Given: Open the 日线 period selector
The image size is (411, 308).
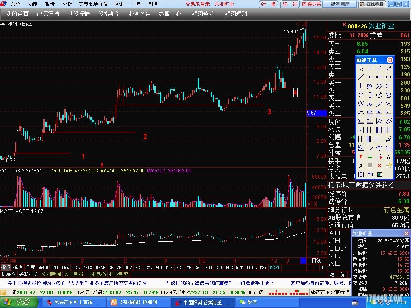Looking at the screenshot, I should (x=316, y=261).
